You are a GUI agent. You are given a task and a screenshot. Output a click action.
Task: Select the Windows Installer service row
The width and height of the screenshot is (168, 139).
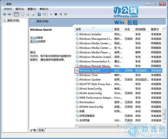pos(118,34)
